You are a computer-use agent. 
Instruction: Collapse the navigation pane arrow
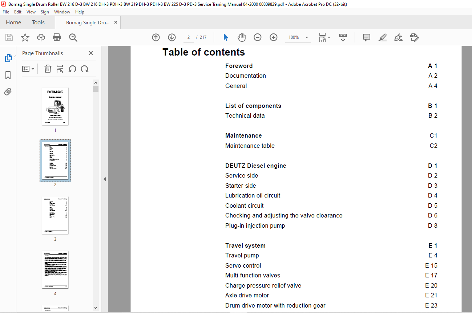(105, 179)
